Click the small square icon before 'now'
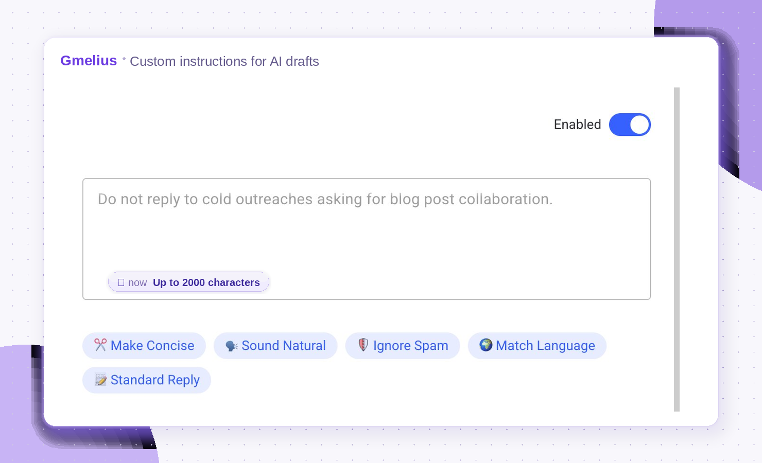This screenshot has width=762, height=463. [121, 282]
